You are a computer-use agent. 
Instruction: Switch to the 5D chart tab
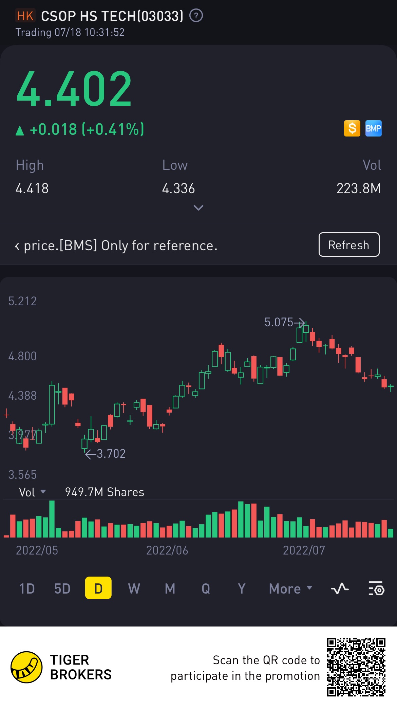click(62, 588)
